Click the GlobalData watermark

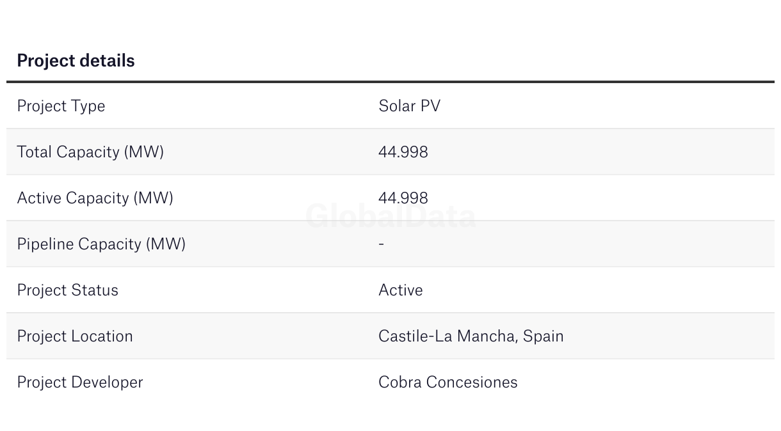coord(390,216)
